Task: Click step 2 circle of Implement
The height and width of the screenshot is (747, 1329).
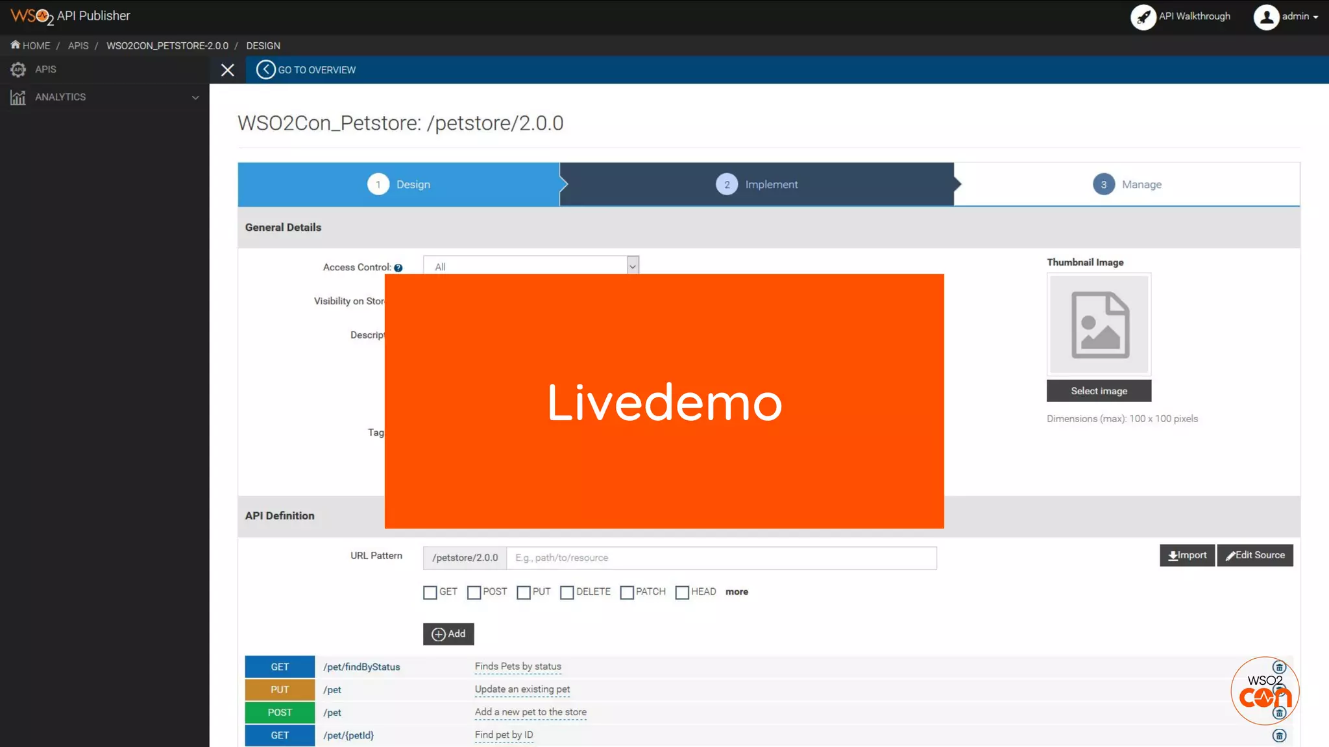Action: (727, 184)
